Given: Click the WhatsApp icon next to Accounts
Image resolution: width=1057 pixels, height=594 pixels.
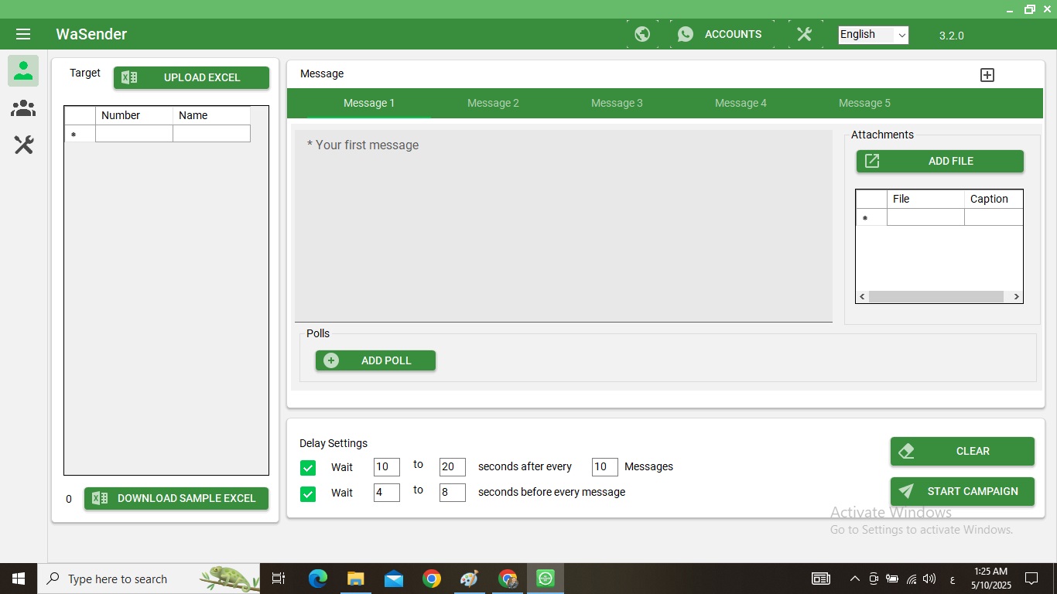Looking at the screenshot, I should 685,34.
